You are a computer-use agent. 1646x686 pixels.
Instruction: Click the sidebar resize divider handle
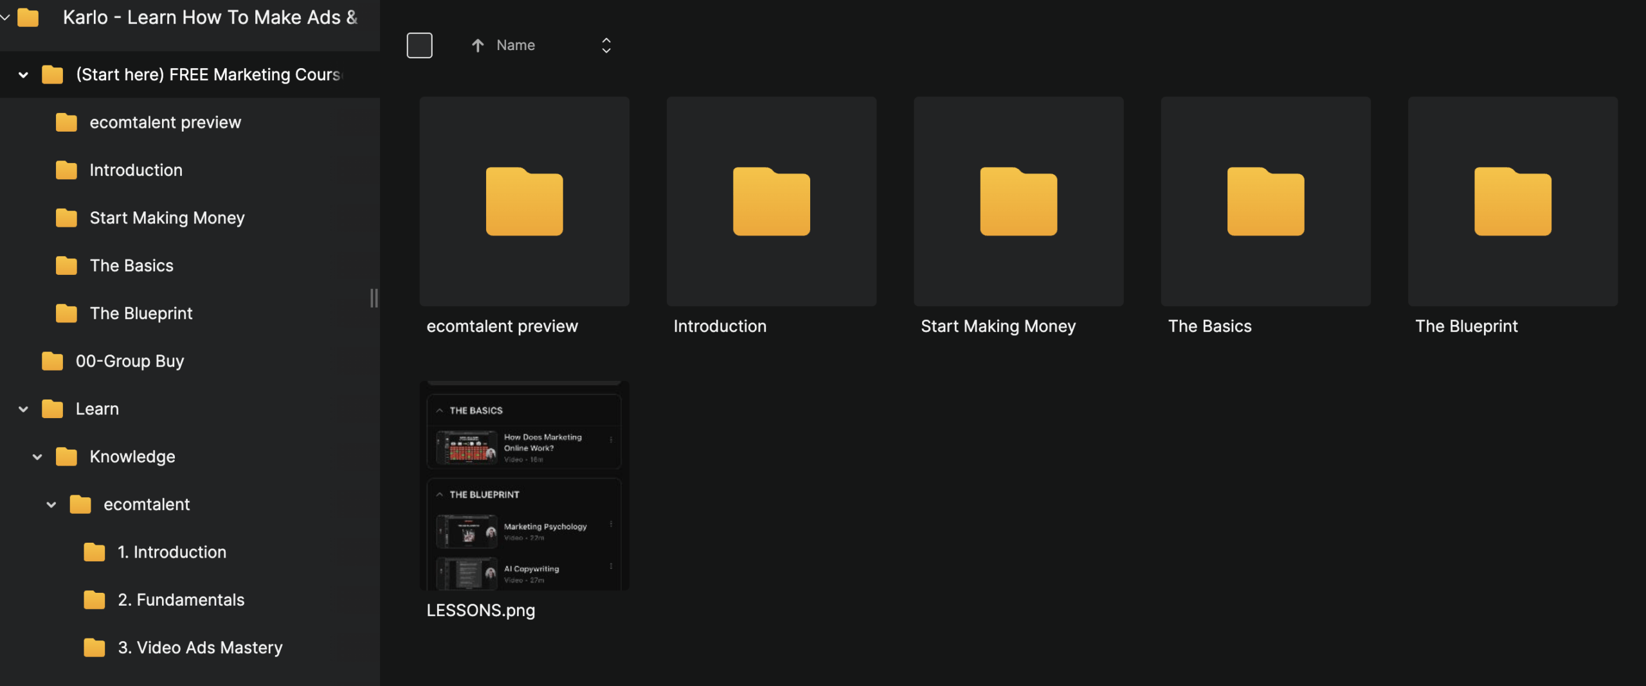[x=374, y=298]
